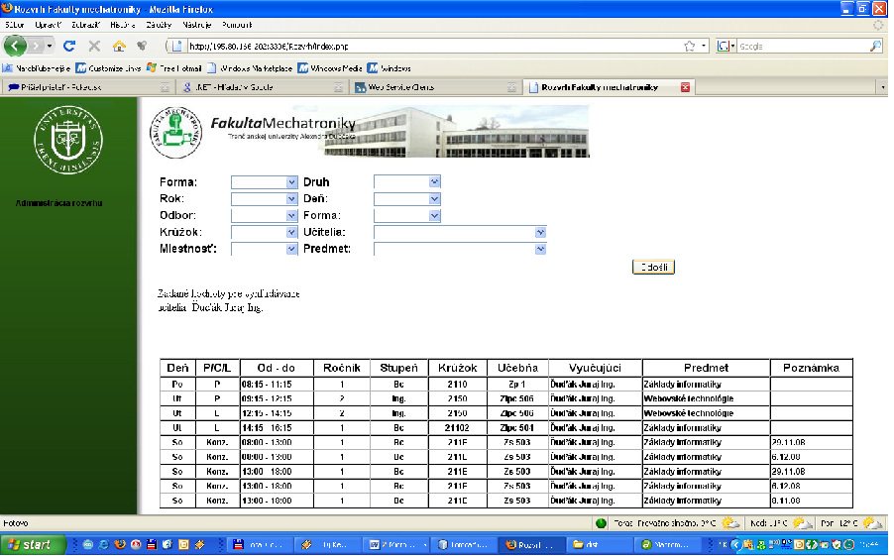Click the '08:15 - 11:15' time cell
Screen dimensions: 894x560
tap(277, 385)
